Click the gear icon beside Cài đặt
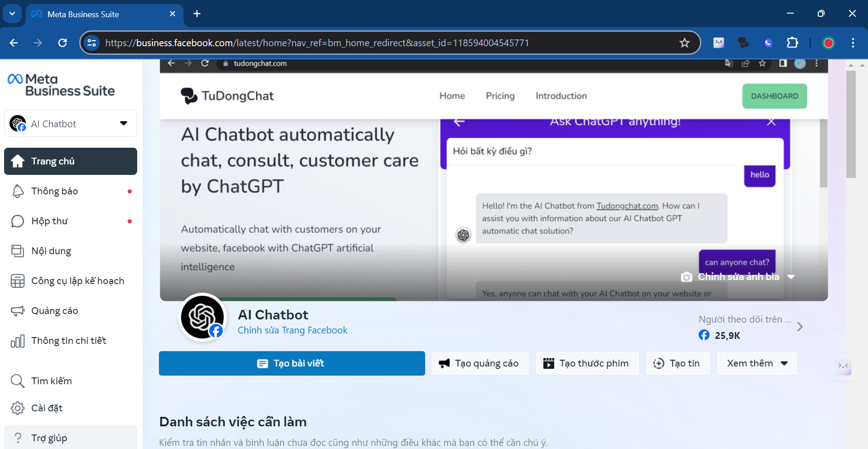Viewport: 868px width, 449px height. coord(18,408)
